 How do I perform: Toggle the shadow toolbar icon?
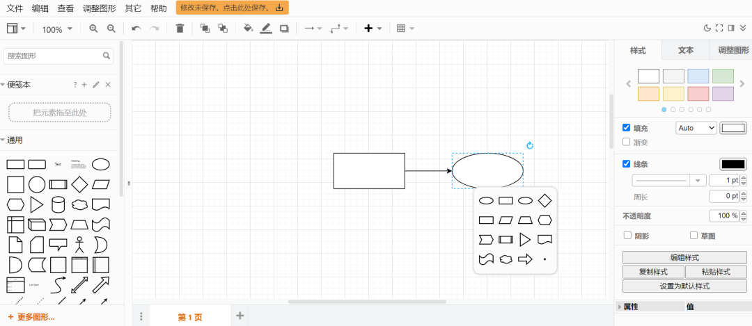pos(284,28)
